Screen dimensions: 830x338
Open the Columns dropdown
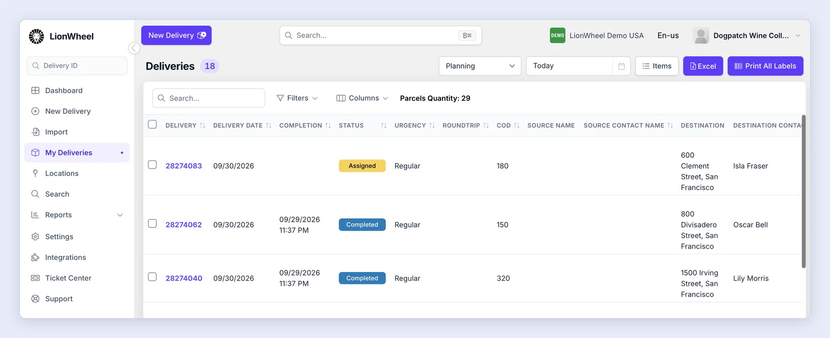pos(362,98)
